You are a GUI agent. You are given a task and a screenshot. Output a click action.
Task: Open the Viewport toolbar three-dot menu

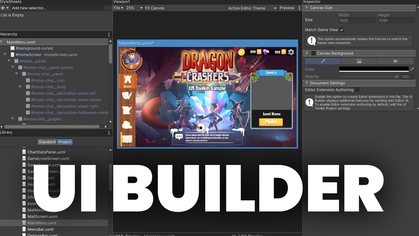[x=299, y=8]
